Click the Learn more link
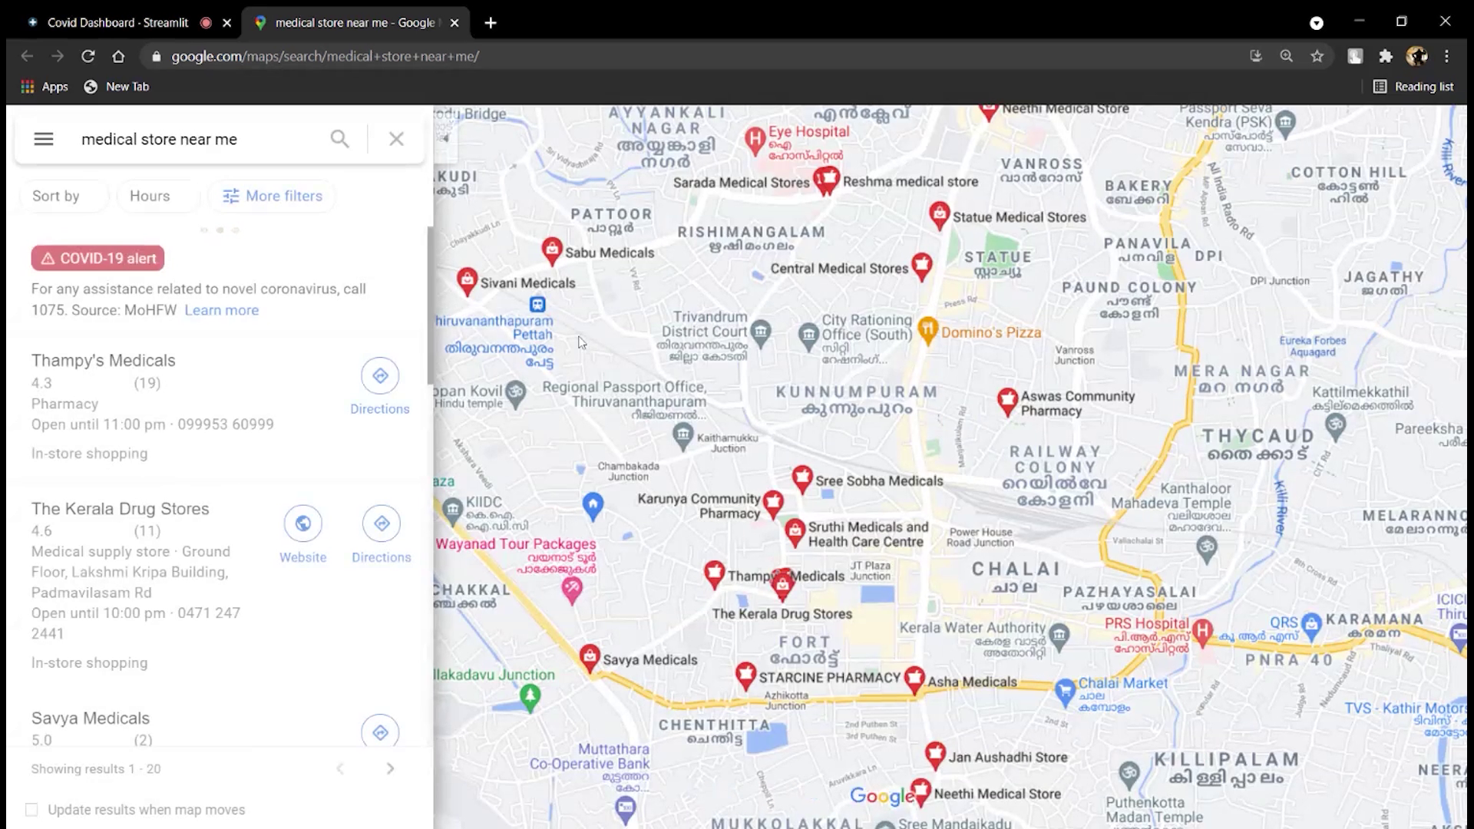1474x829 pixels. tap(221, 310)
